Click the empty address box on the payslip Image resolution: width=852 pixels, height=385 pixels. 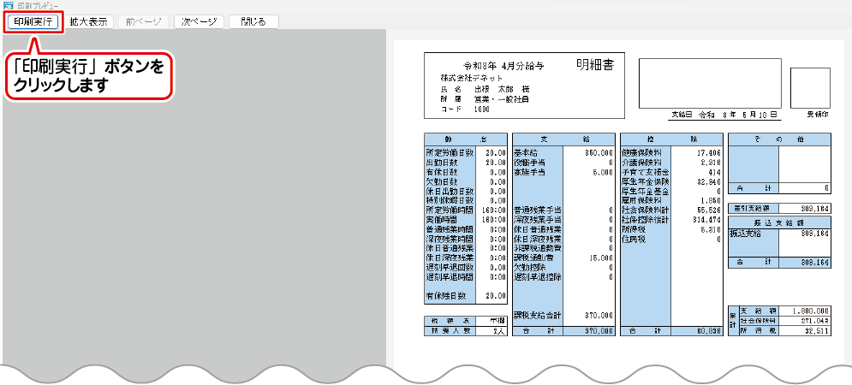coord(709,83)
